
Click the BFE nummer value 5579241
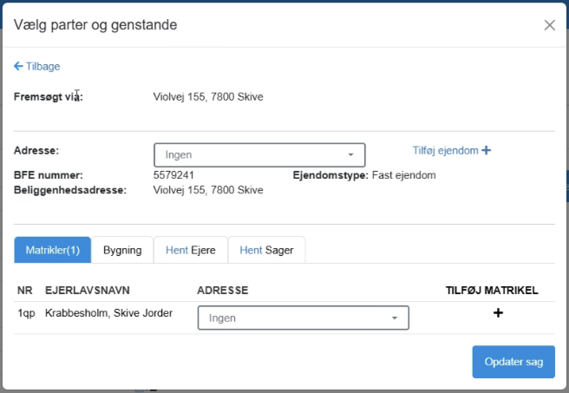tap(173, 175)
